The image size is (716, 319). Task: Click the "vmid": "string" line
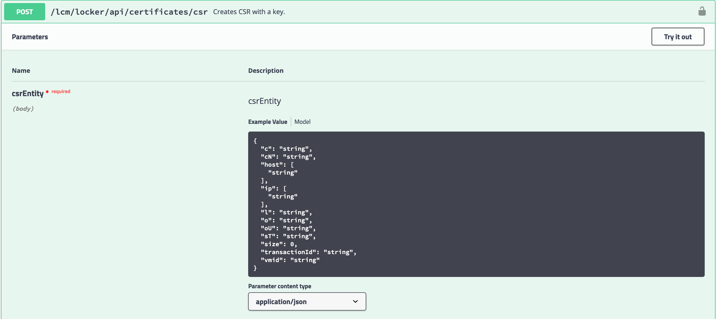290,260
